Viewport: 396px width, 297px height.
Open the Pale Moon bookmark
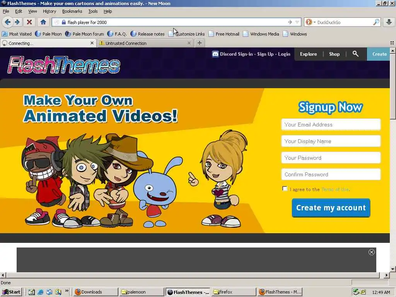tap(48, 34)
